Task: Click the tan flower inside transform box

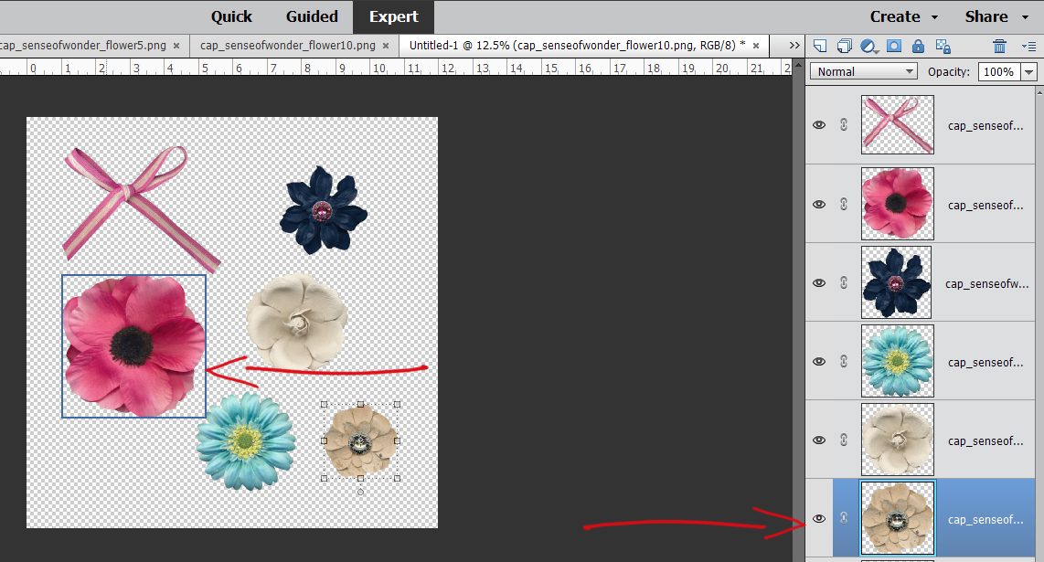Action: [x=360, y=440]
